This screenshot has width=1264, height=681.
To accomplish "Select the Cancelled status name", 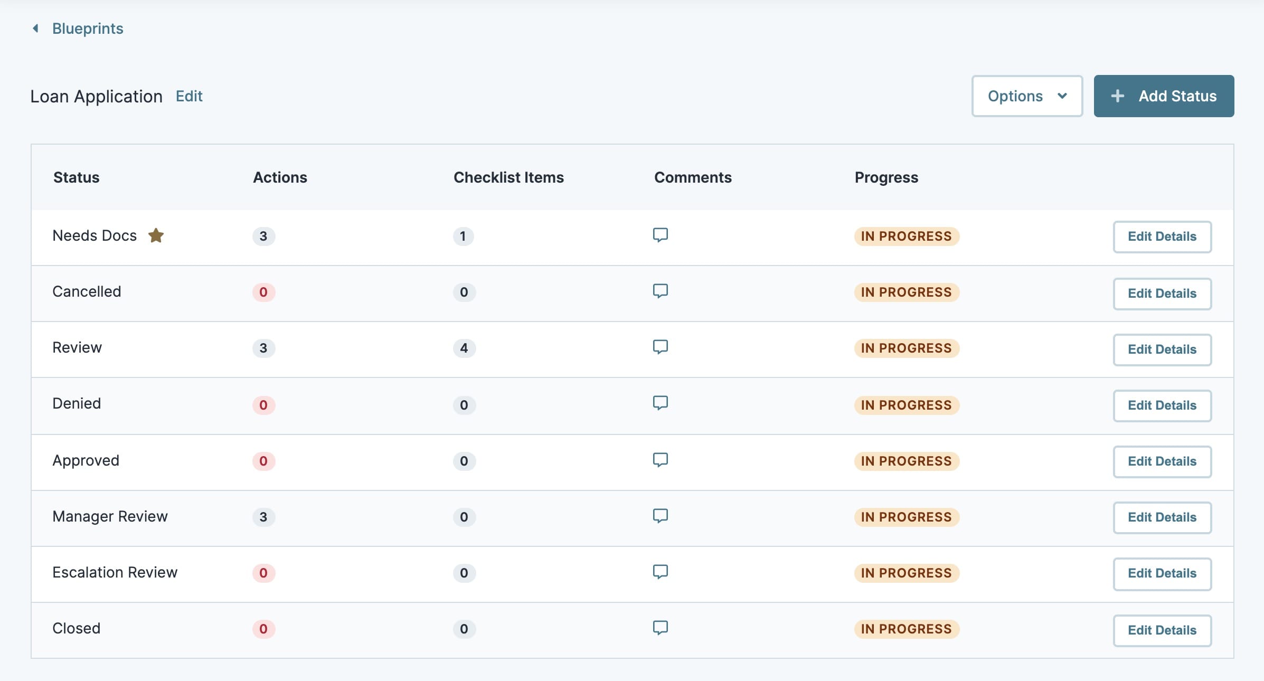I will point(87,291).
